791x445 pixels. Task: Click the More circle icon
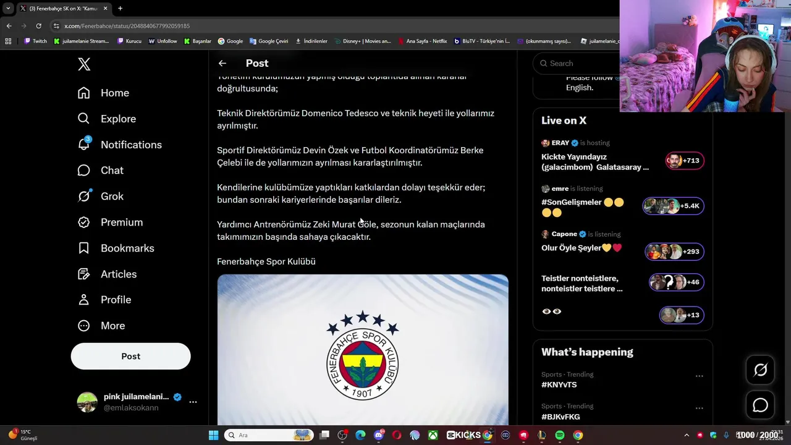[84, 326]
